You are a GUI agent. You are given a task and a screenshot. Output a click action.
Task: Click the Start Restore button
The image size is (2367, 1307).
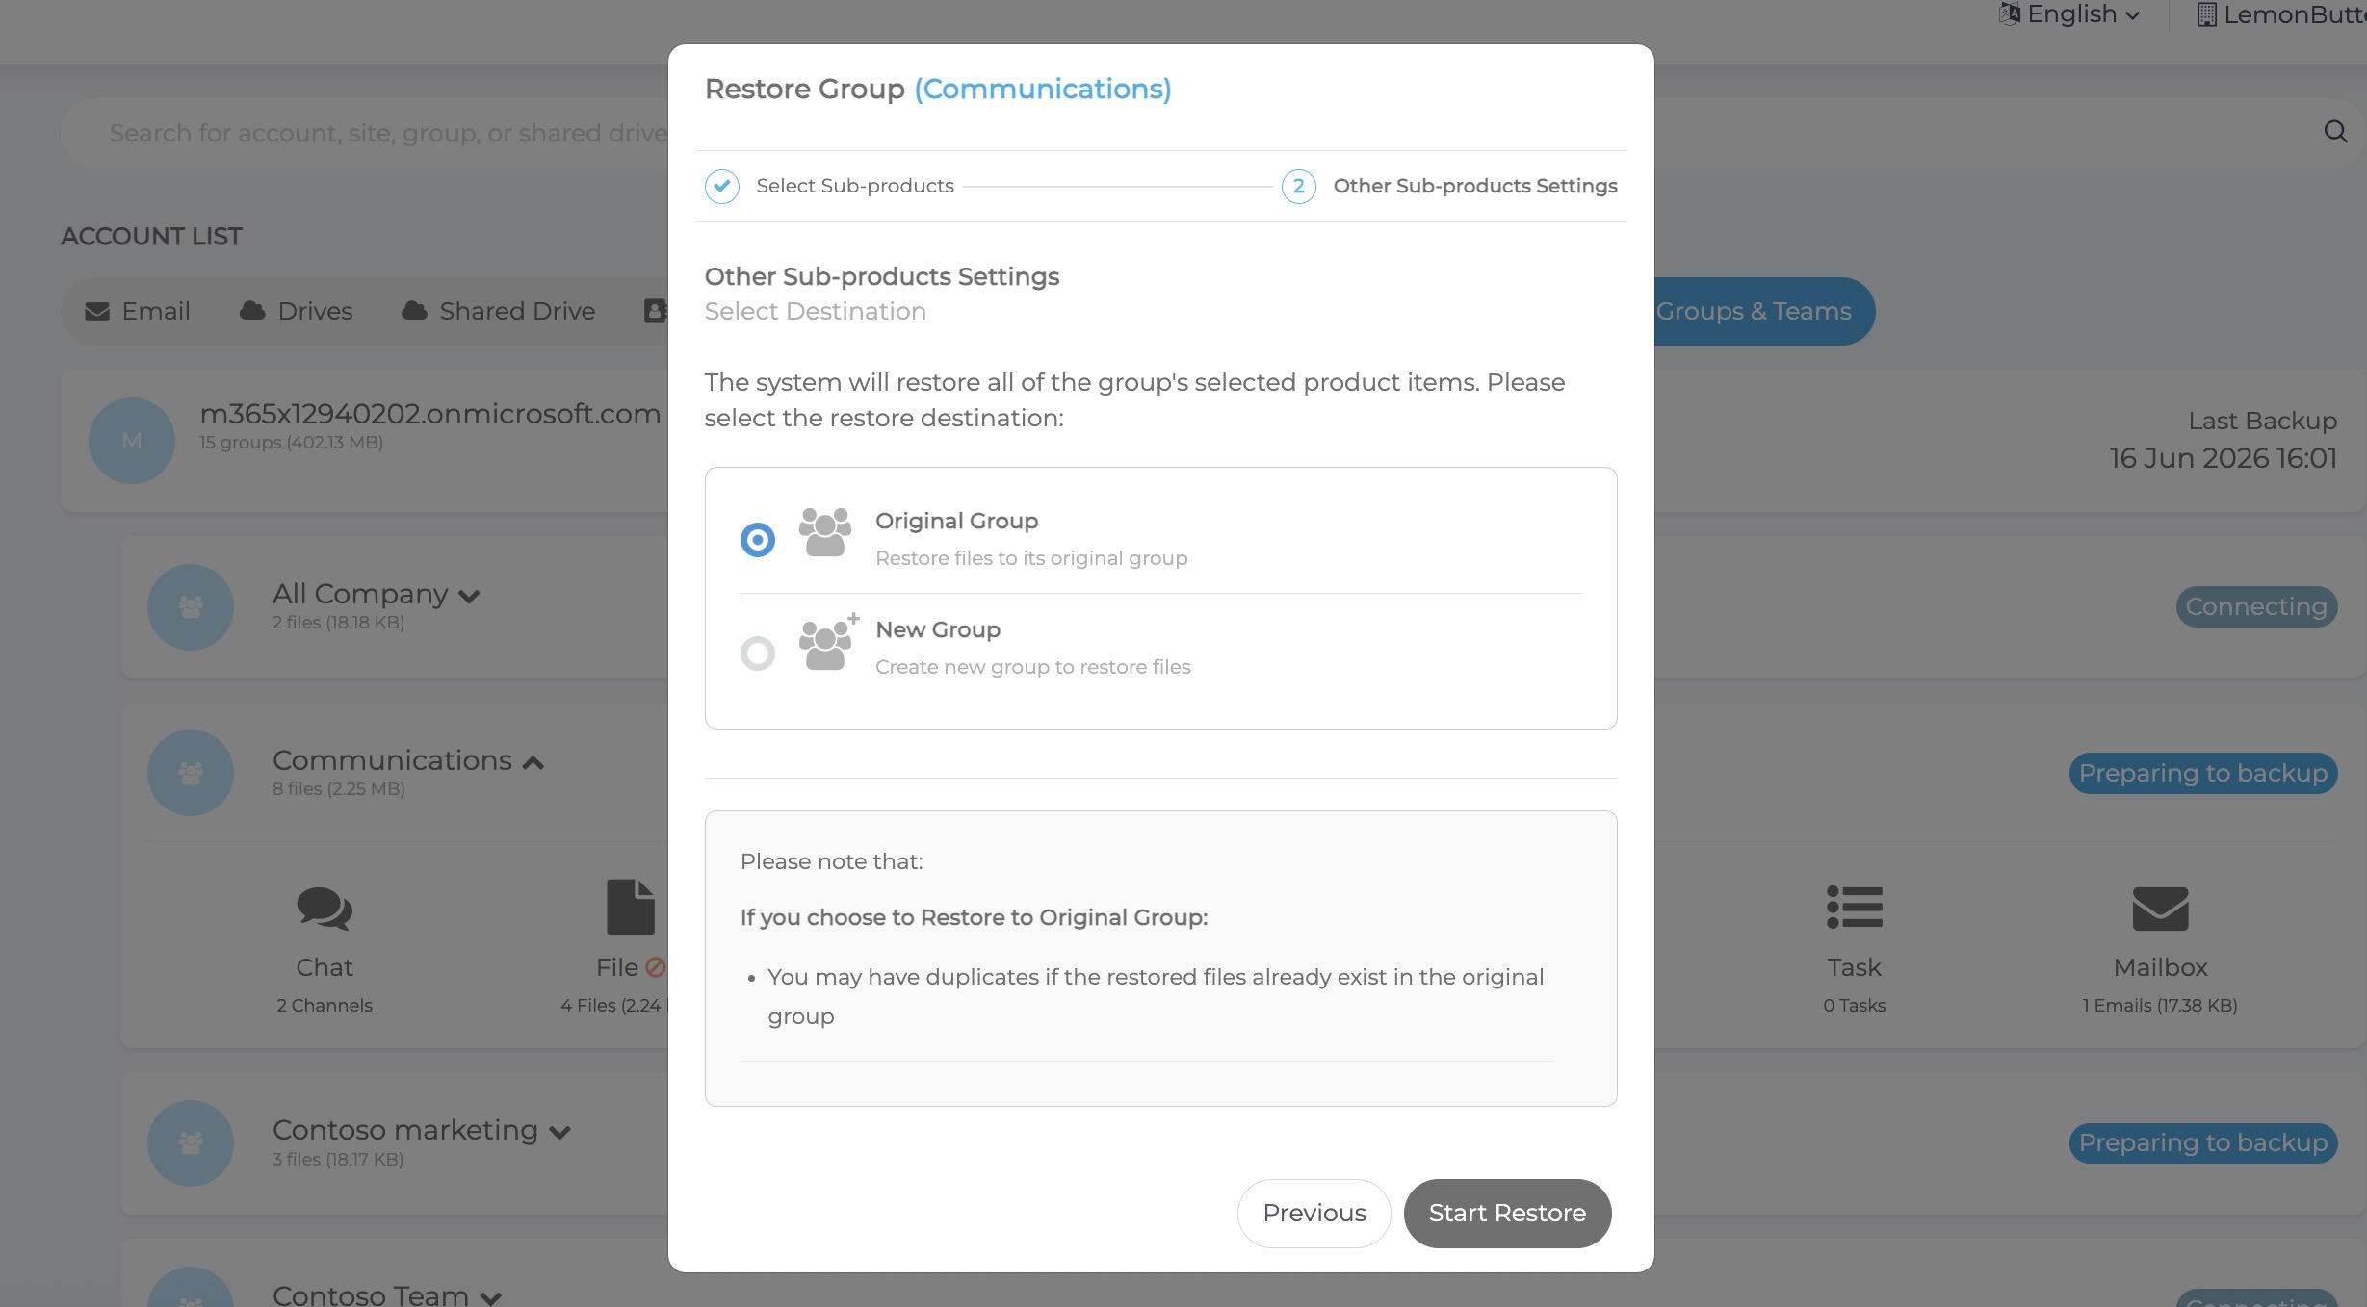tap(1507, 1213)
